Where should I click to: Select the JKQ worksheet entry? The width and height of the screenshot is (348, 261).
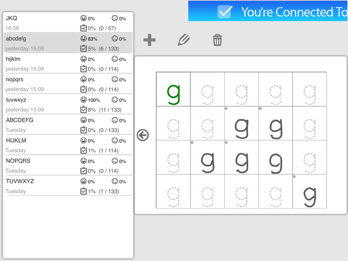click(68, 23)
